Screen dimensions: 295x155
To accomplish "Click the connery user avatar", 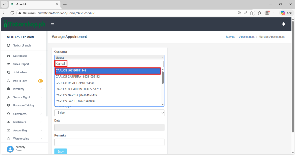I will pyautogui.click(x=10, y=149).
